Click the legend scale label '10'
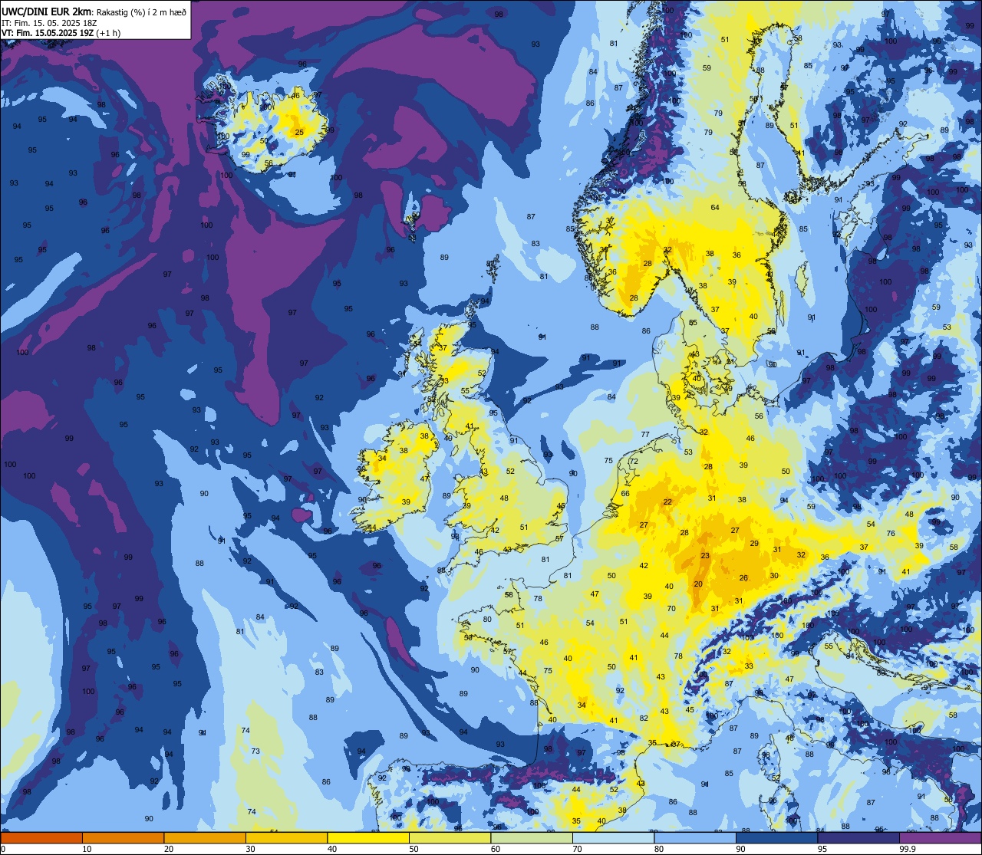The height and width of the screenshot is (855, 982). click(x=87, y=849)
